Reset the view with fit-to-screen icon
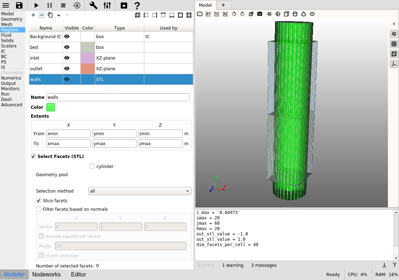Image resolution: width=399 pixels, height=280 pixels. point(200,14)
